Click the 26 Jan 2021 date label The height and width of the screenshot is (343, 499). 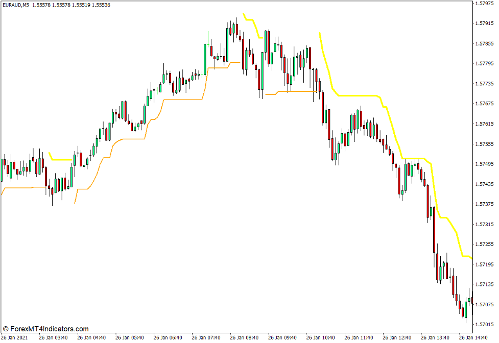(15, 337)
